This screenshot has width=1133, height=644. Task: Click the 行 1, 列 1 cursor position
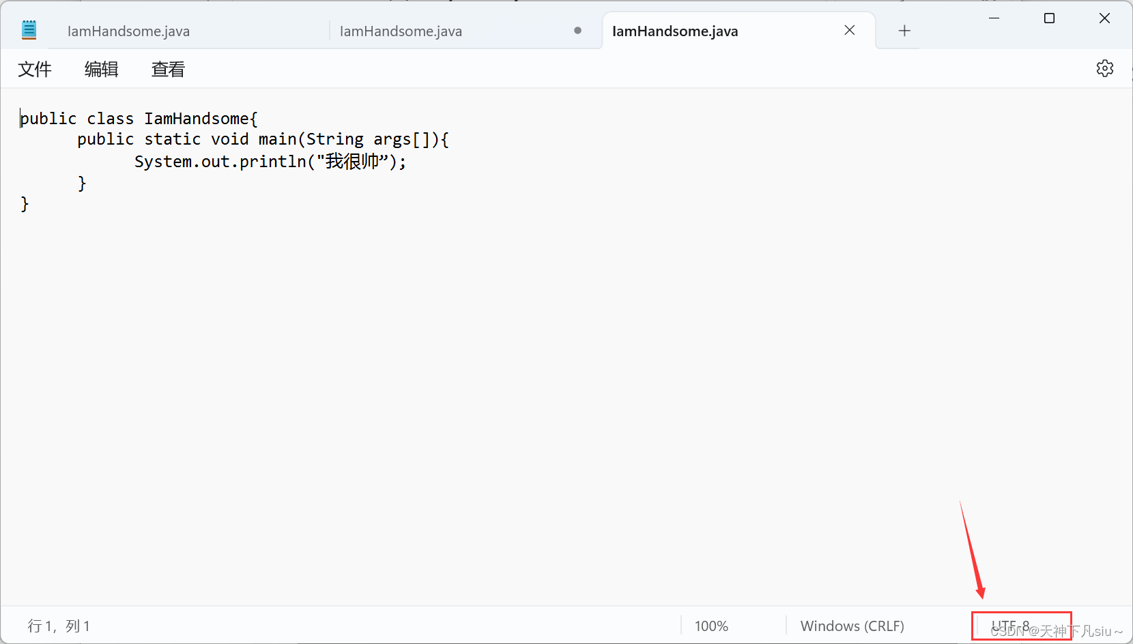click(59, 626)
